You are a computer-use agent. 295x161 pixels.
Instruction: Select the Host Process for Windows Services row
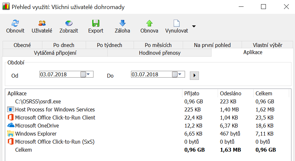[x=55, y=109]
